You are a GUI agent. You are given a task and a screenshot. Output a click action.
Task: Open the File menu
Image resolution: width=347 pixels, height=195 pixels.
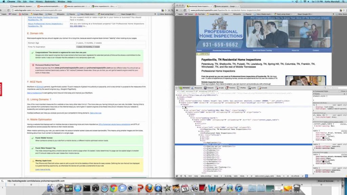tap(19, 2)
